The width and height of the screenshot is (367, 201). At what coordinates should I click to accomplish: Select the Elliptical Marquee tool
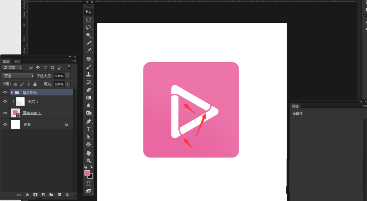pyautogui.click(x=89, y=20)
